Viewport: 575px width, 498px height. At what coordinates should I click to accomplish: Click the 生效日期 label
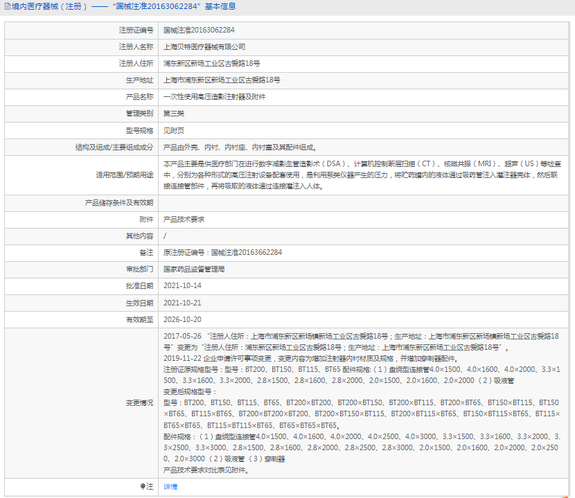139,303
